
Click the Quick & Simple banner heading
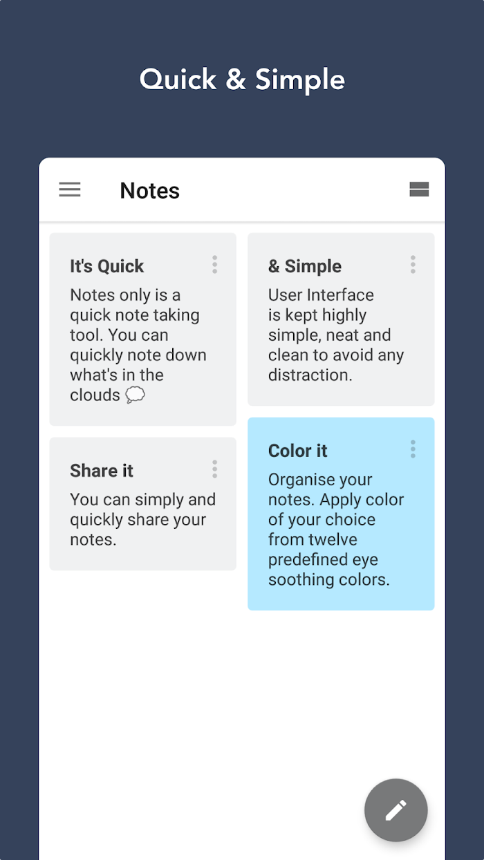pyautogui.click(x=242, y=80)
